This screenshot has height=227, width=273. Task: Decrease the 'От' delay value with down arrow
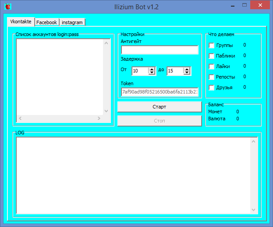click(x=152, y=72)
